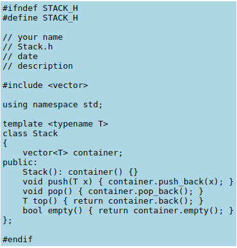Click the #ifndef STACK_H line

[40, 8]
